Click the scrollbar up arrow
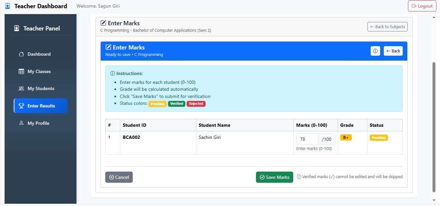 tap(434, 17)
